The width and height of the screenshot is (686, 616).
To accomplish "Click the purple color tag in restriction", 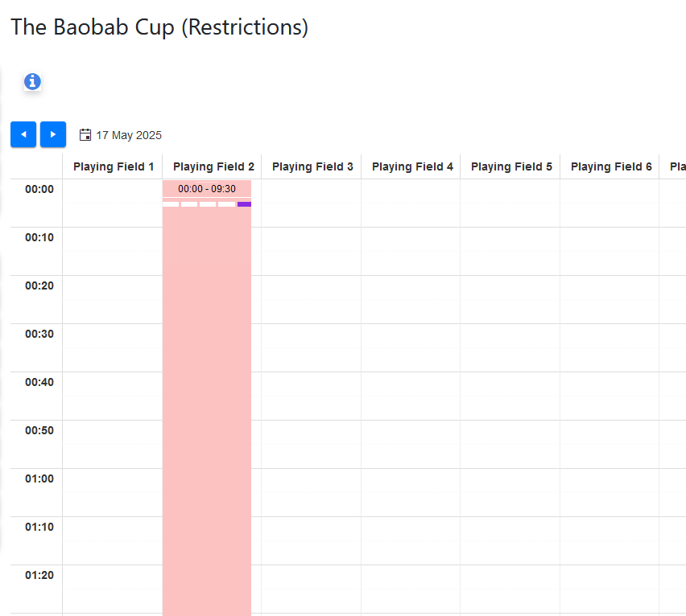I will (x=244, y=204).
